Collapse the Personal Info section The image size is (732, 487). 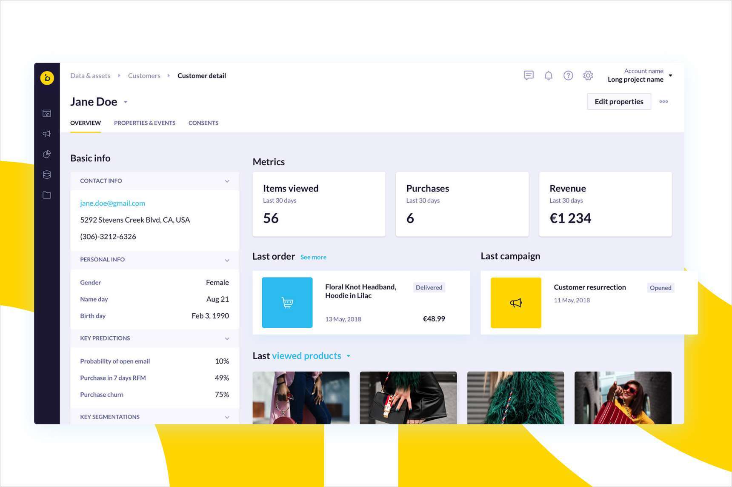click(227, 260)
